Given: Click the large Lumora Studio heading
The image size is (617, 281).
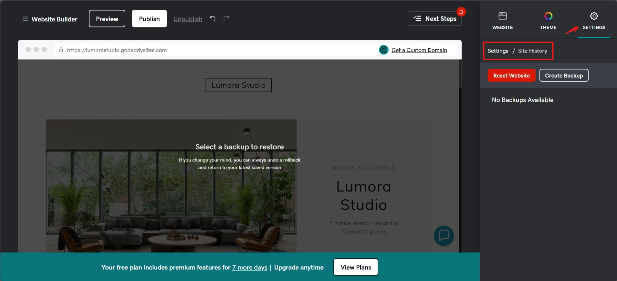Looking at the screenshot, I should 364,196.
